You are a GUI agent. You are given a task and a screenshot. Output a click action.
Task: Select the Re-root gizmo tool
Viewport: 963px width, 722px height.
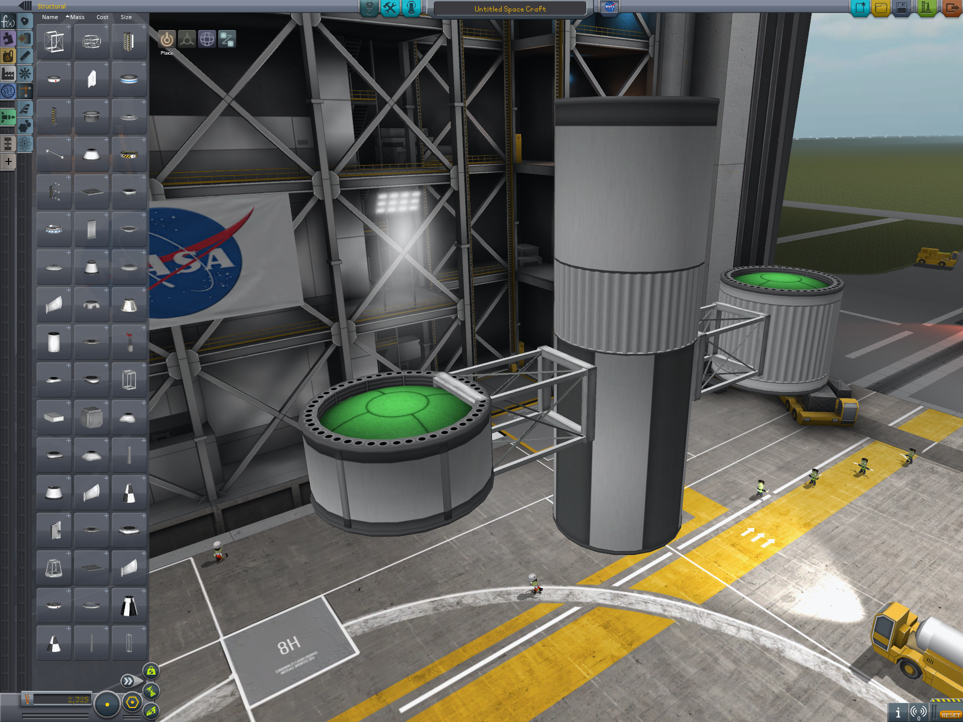(x=227, y=39)
